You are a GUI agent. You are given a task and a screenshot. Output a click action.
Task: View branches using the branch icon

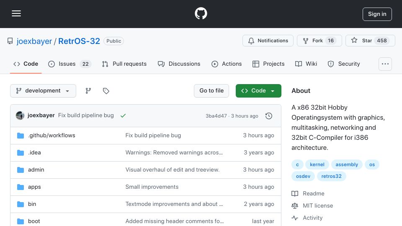click(88, 91)
